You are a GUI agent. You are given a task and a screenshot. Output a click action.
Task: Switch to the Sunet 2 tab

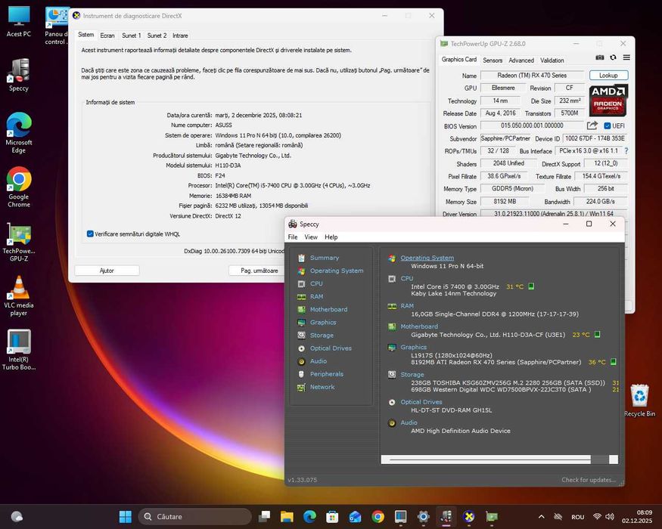pos(157,36)
